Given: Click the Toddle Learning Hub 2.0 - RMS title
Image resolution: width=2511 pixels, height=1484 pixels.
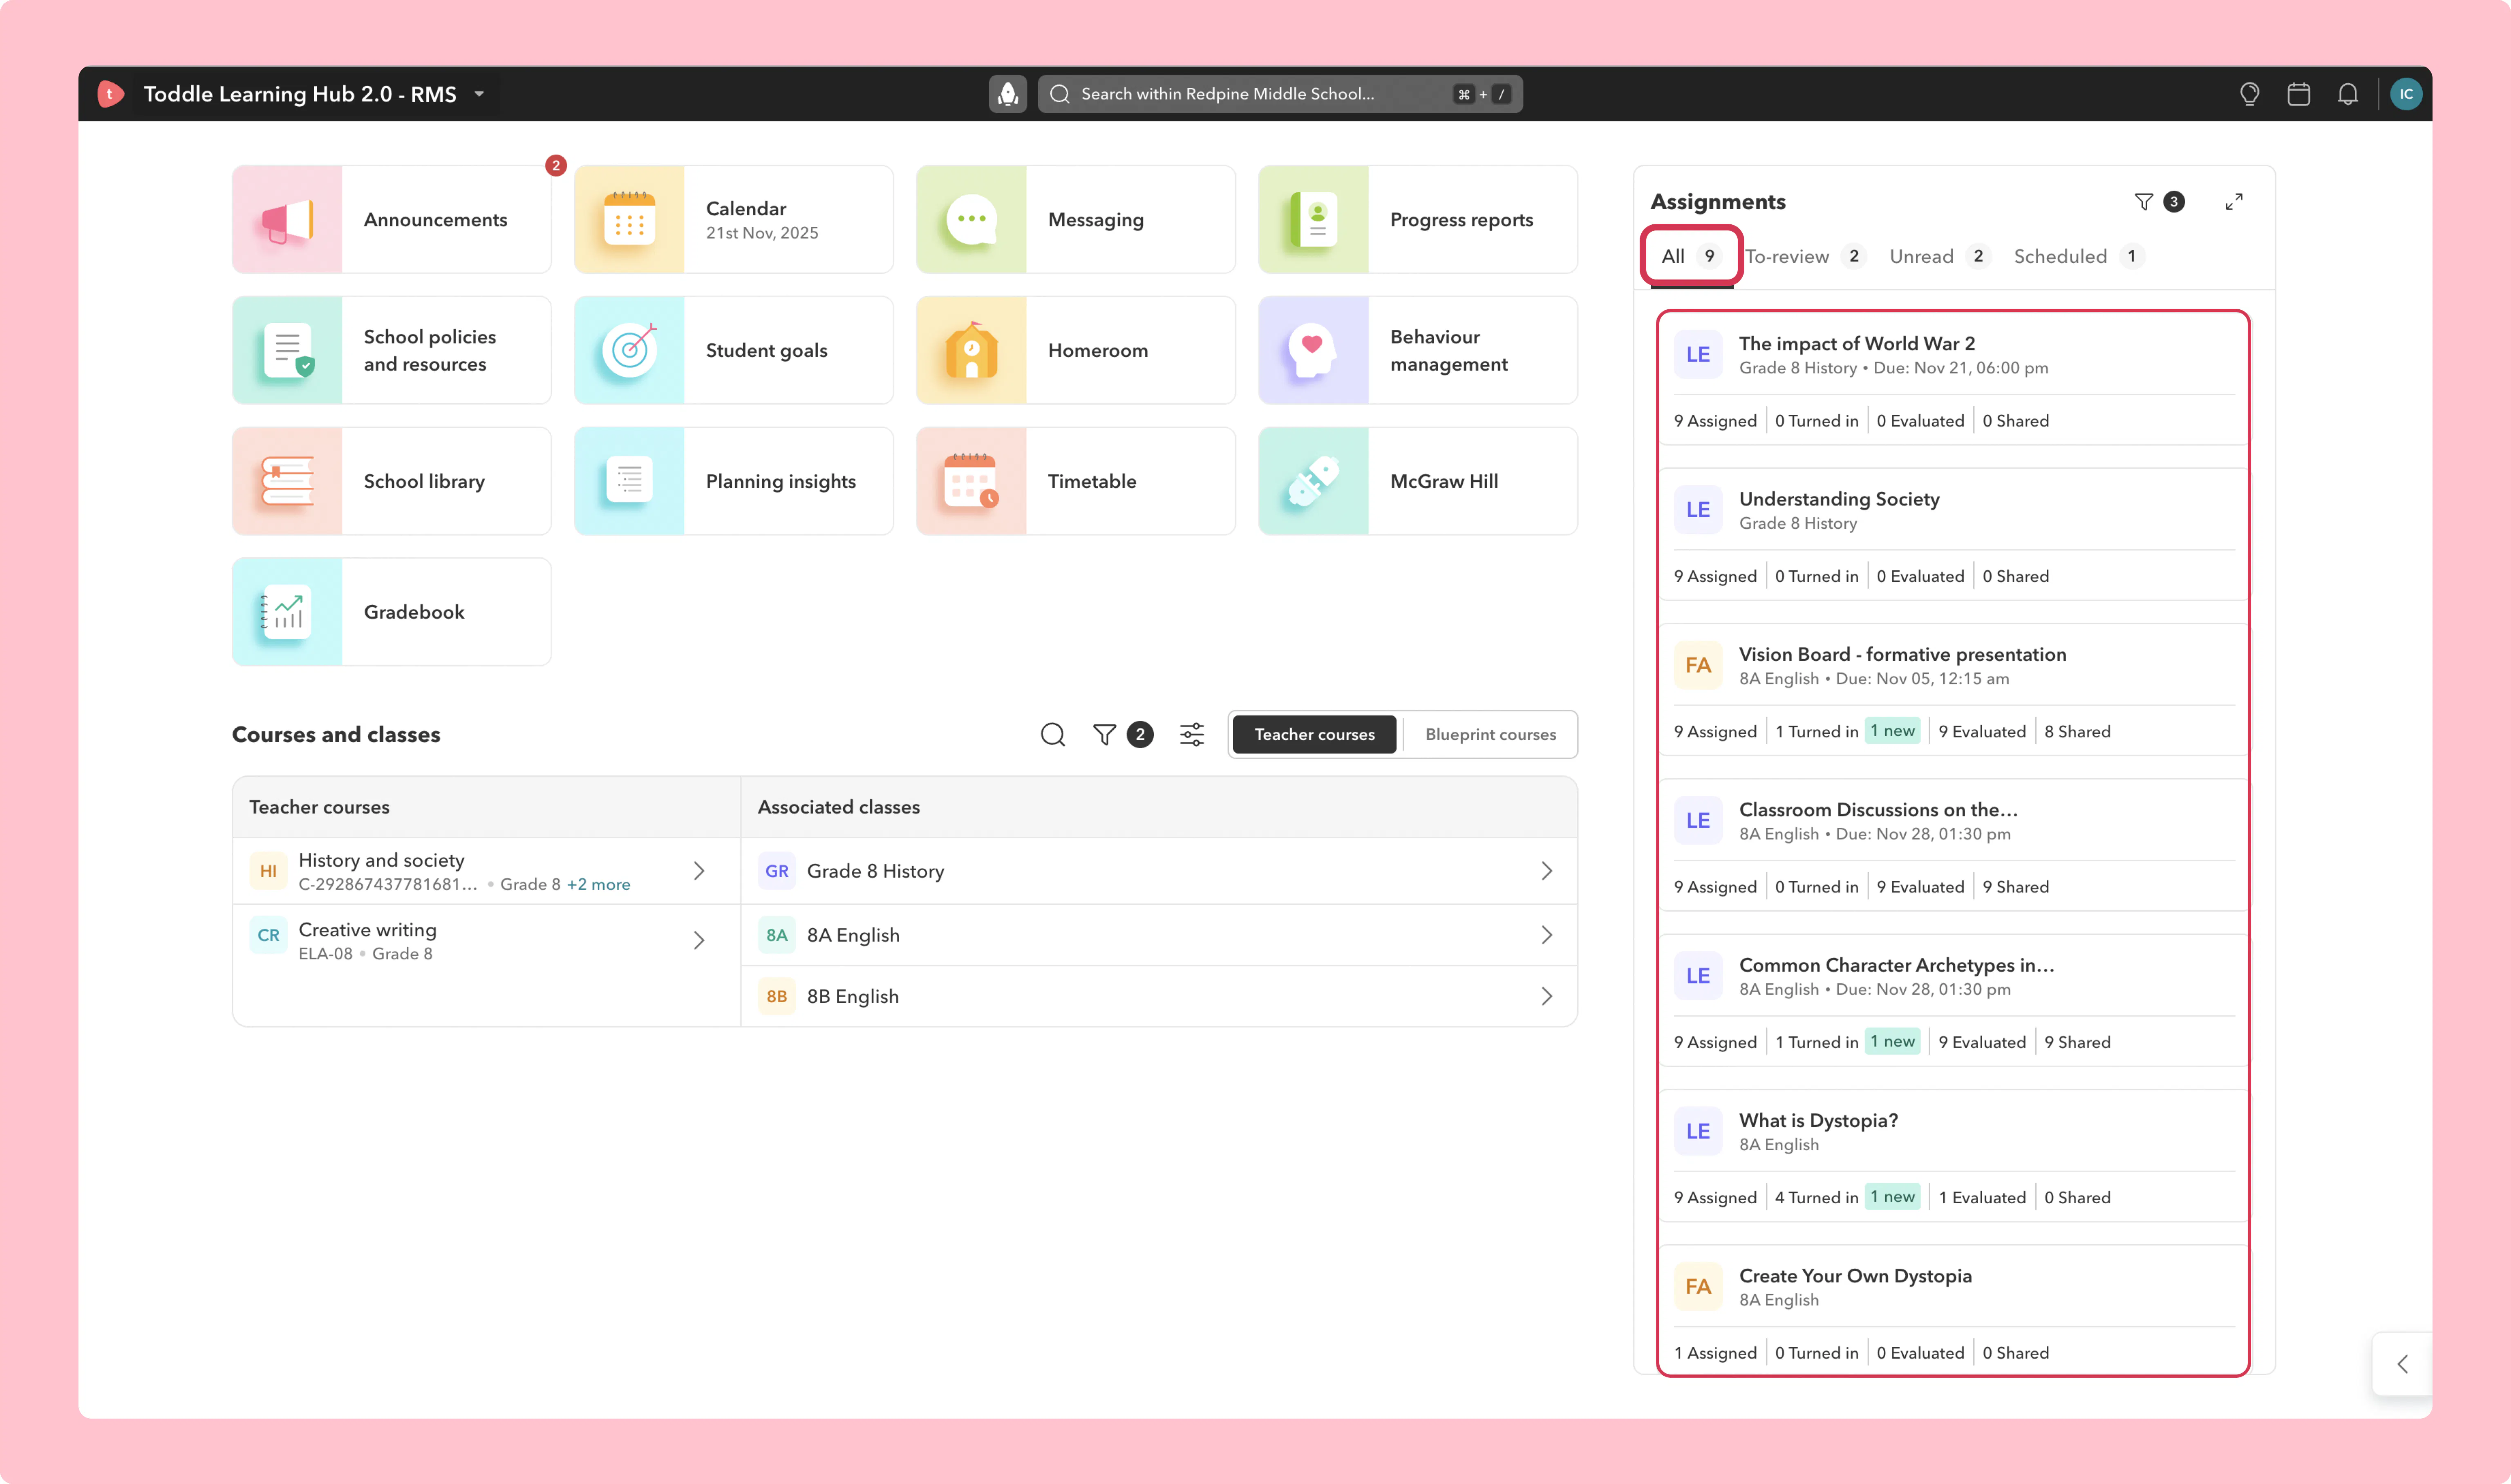Looking at the screenshot, I should [x=300, y=94].
